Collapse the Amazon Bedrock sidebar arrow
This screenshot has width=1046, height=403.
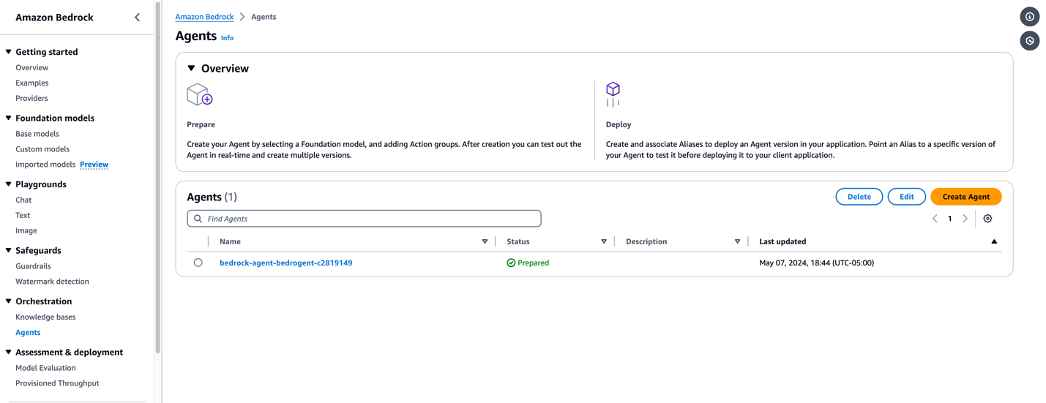click(x=137, y=17)
